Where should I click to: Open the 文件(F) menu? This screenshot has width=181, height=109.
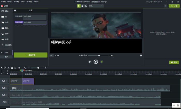(x=3, y=2)
